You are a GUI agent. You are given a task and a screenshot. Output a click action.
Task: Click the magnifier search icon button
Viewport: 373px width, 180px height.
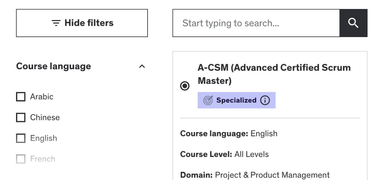click(353, 23)
